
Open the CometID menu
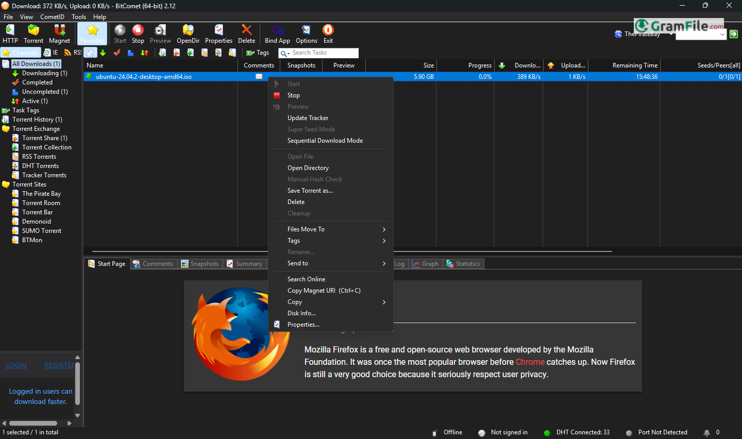(x=52, y=17)
